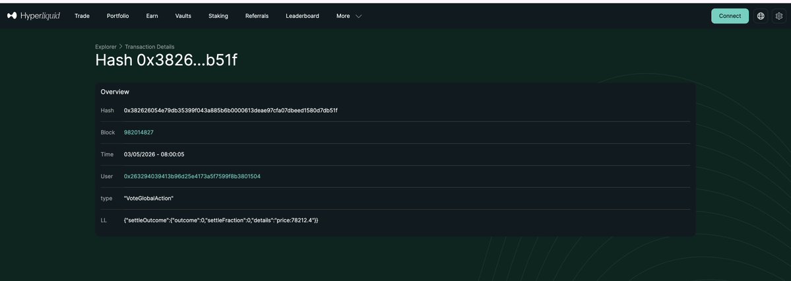This screenshot has height=281, width=791.
Task: Click the Time field label
Action: [x=107, y=154]
